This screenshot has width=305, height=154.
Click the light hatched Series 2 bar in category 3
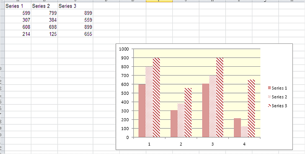[x=213, y=106]
